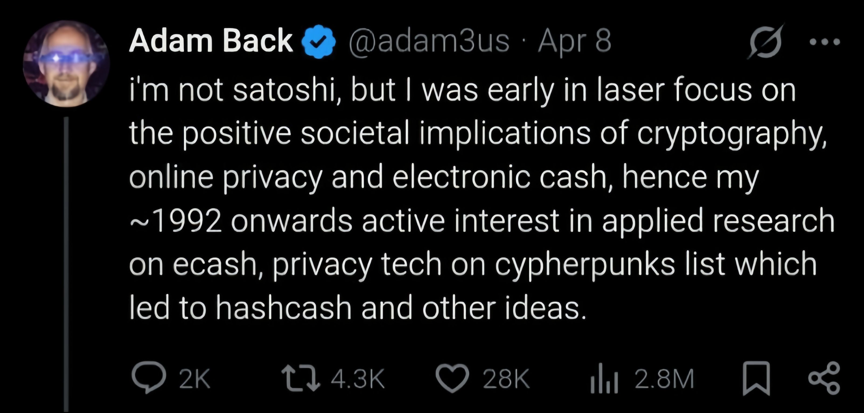
Task: Click the vertical thread line below the avatar
Action: [66, 265]
